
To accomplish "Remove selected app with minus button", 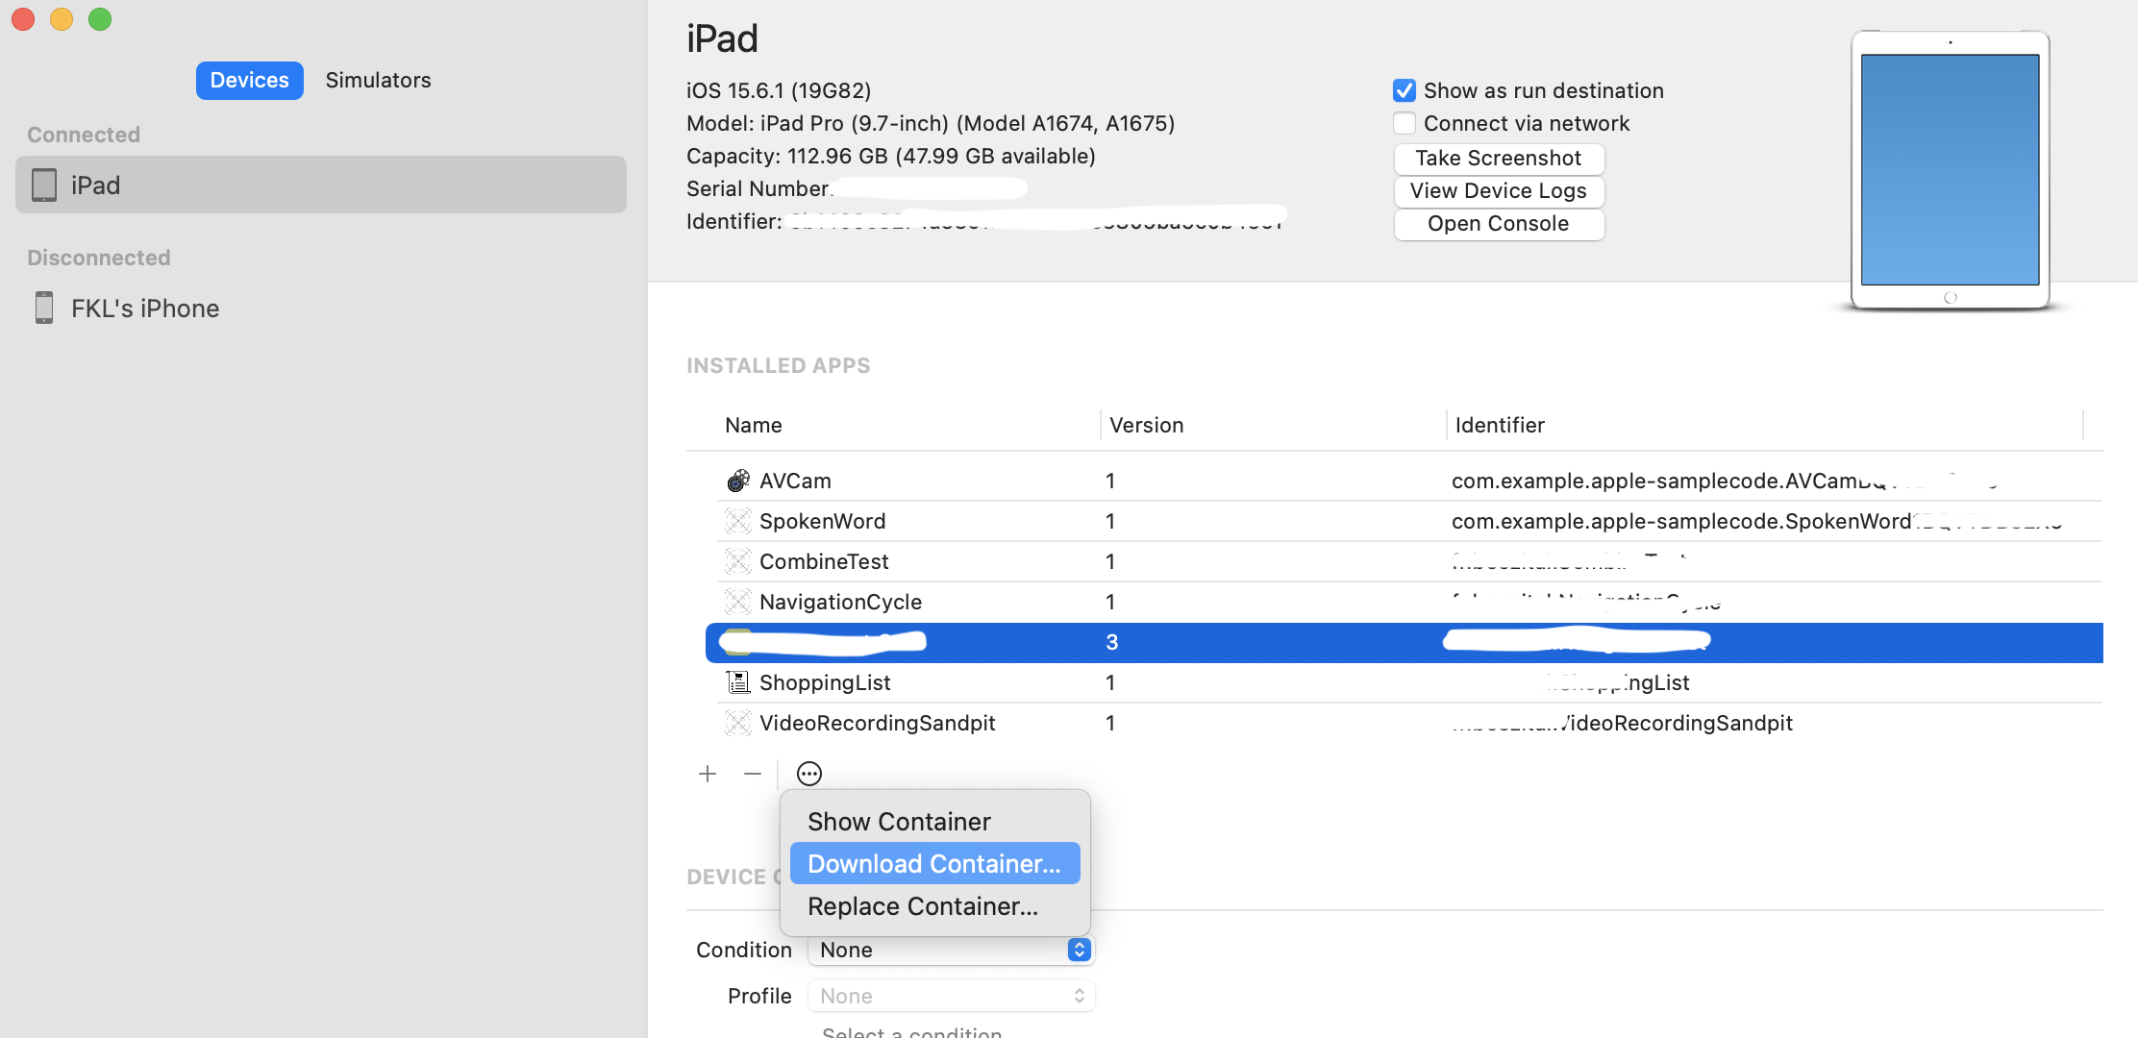I will click(753, 774).
